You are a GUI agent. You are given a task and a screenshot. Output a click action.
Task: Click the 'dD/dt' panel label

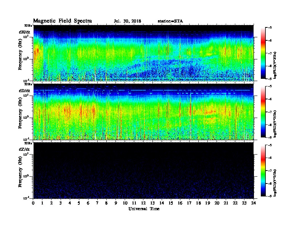[24, 91]
